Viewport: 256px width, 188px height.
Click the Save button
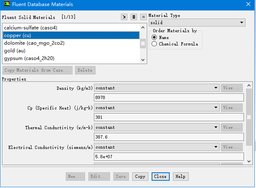(121, 176)
